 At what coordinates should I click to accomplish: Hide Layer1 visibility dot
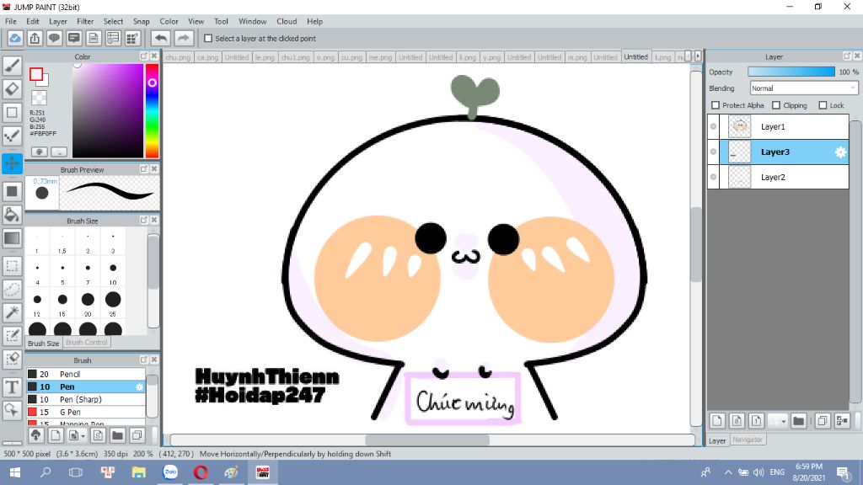[x=713, y=127]
